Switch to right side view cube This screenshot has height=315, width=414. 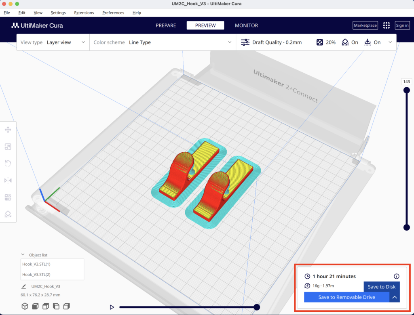point(67,306)
